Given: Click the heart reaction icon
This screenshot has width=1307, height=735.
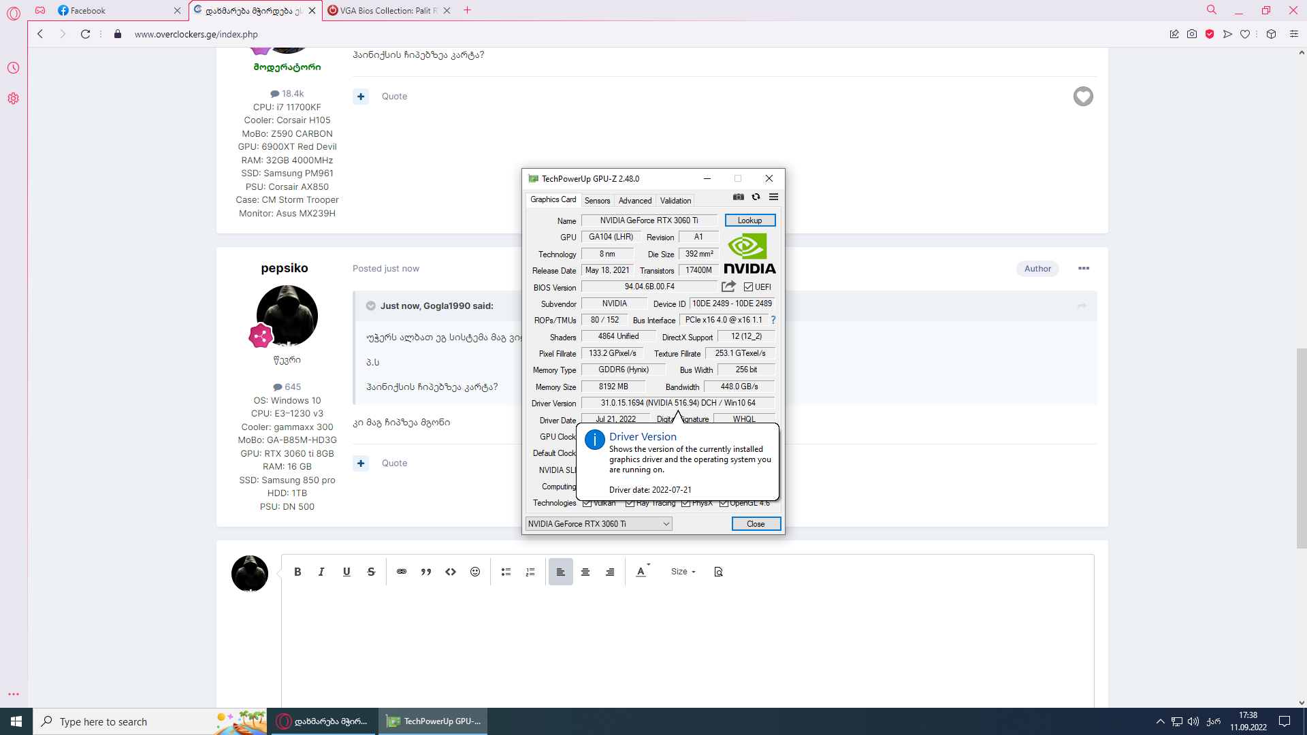Looking at the screenshot, I should coord(1082,97).
